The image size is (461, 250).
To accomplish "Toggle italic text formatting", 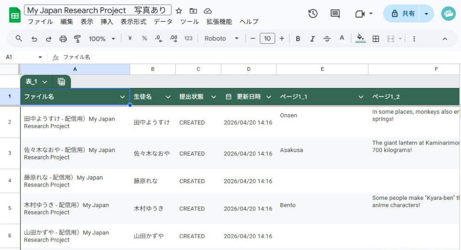I will point(313,39).
